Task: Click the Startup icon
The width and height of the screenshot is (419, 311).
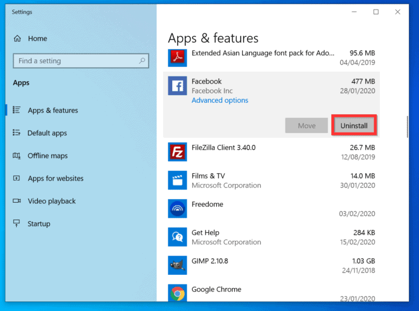Action: click(x=17, y=223)
